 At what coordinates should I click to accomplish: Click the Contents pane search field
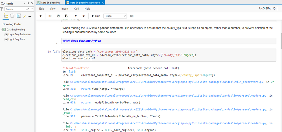(x=15, y=9)
